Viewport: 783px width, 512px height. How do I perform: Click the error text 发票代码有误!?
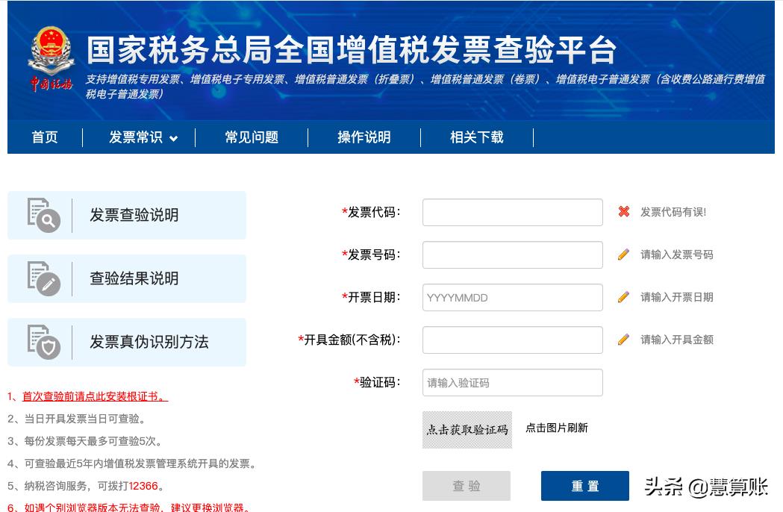click(x=673, y=212)
